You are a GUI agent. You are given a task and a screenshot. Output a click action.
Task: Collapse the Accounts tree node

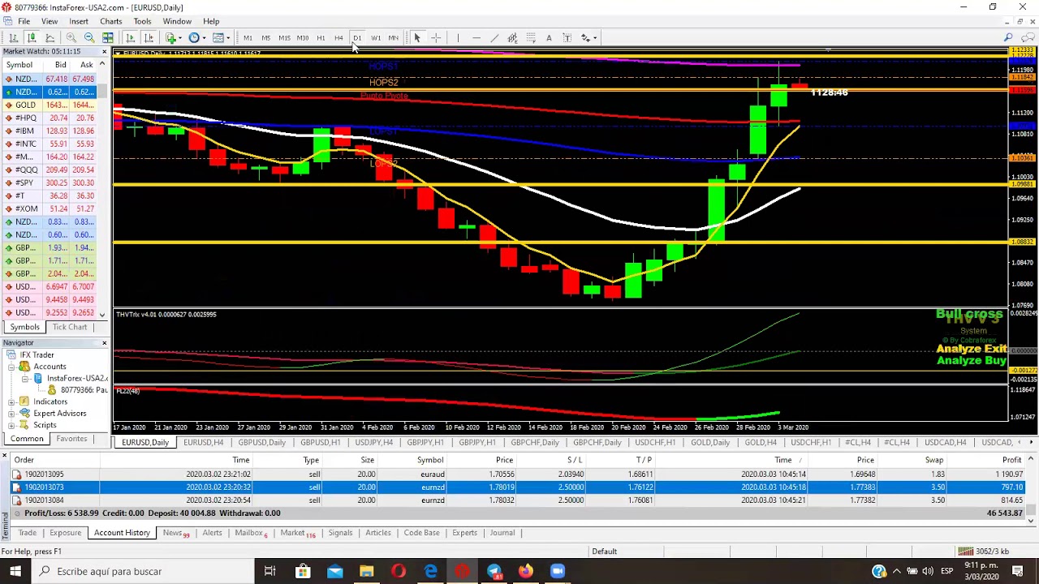[x=13, y=367]
